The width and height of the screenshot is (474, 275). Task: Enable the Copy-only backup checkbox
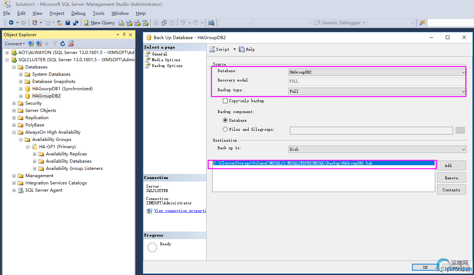click(225, 101)
